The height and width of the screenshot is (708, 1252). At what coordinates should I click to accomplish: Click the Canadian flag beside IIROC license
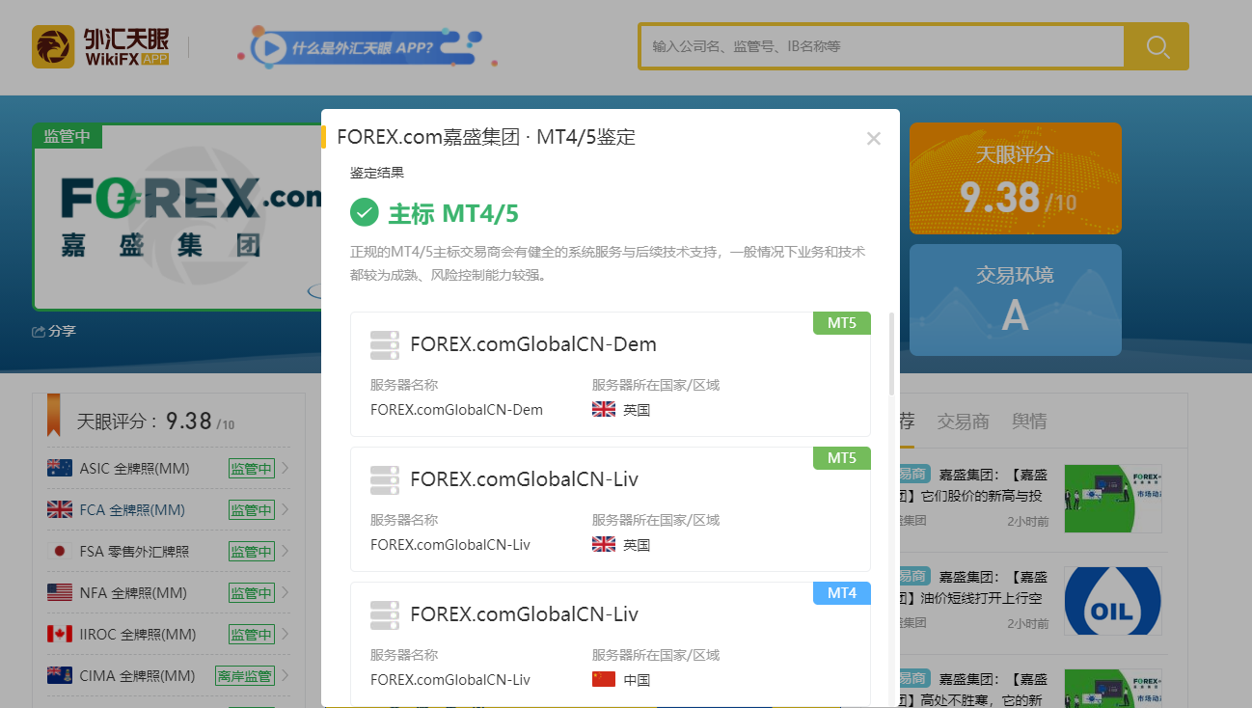[x=60, y=635]
